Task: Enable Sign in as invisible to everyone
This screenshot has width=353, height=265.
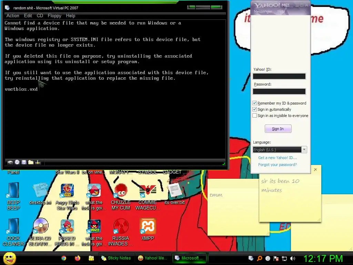Action: (255, 115)
